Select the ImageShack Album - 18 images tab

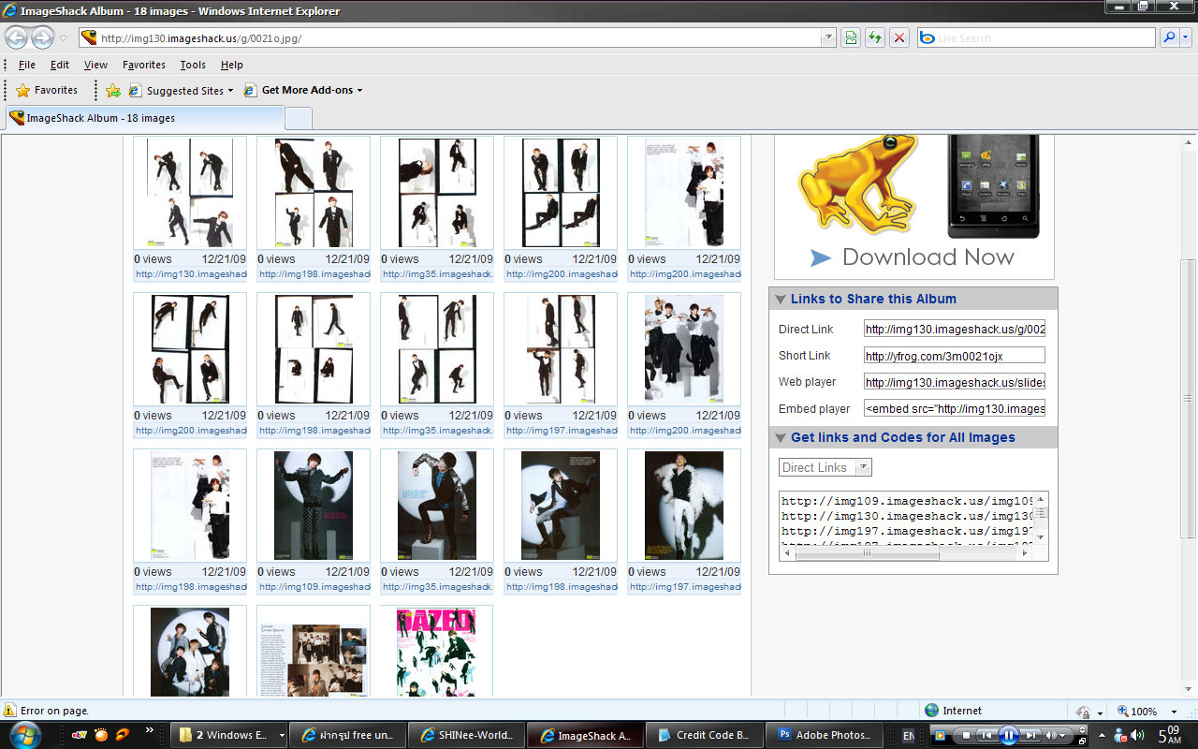143,118
